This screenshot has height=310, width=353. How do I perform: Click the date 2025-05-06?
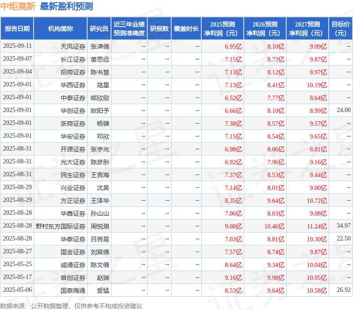tap(17, 290)
